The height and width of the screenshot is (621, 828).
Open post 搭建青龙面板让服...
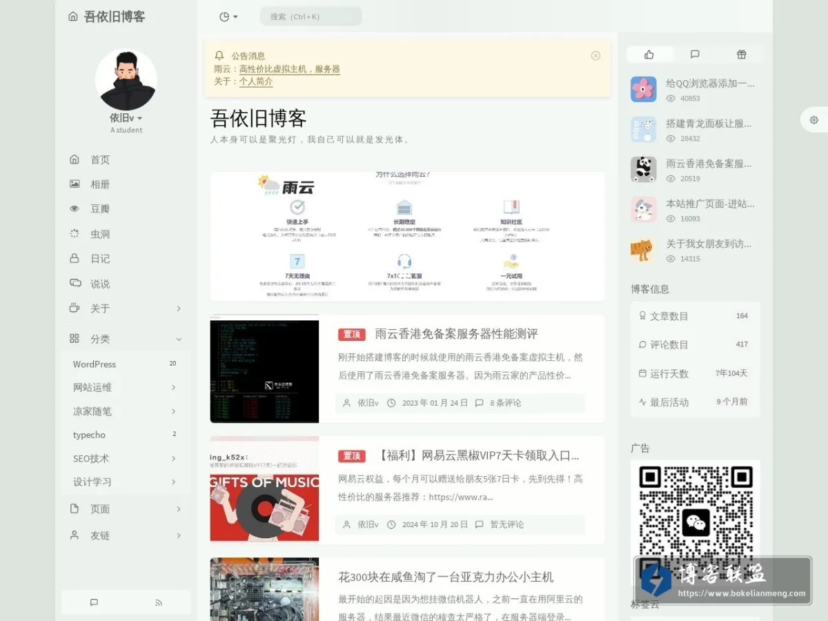pos(709,124)
